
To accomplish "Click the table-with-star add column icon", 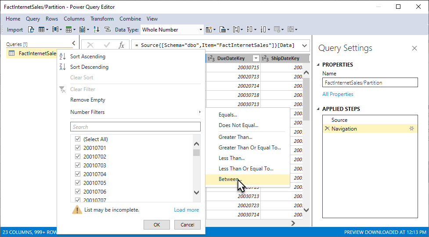I will point(209,30).
